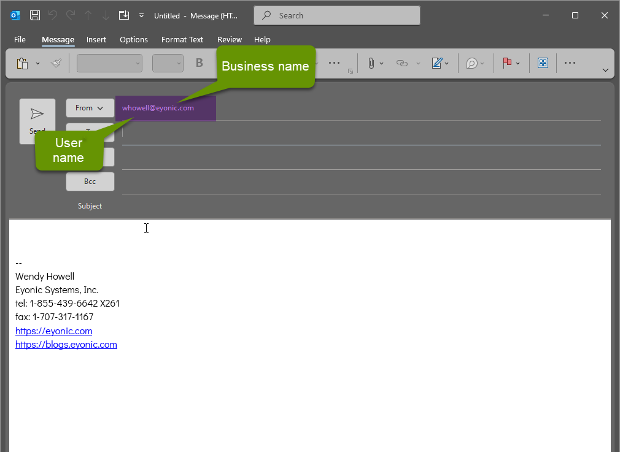Screen dimensions: 620x452
Task: Select the Format Painter tool
Action: coord(56,63)
